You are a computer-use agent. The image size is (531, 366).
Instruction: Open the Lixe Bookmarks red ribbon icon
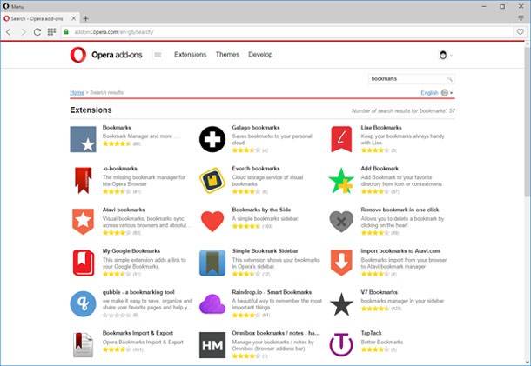pyautogui.click(x=341, y=139)
